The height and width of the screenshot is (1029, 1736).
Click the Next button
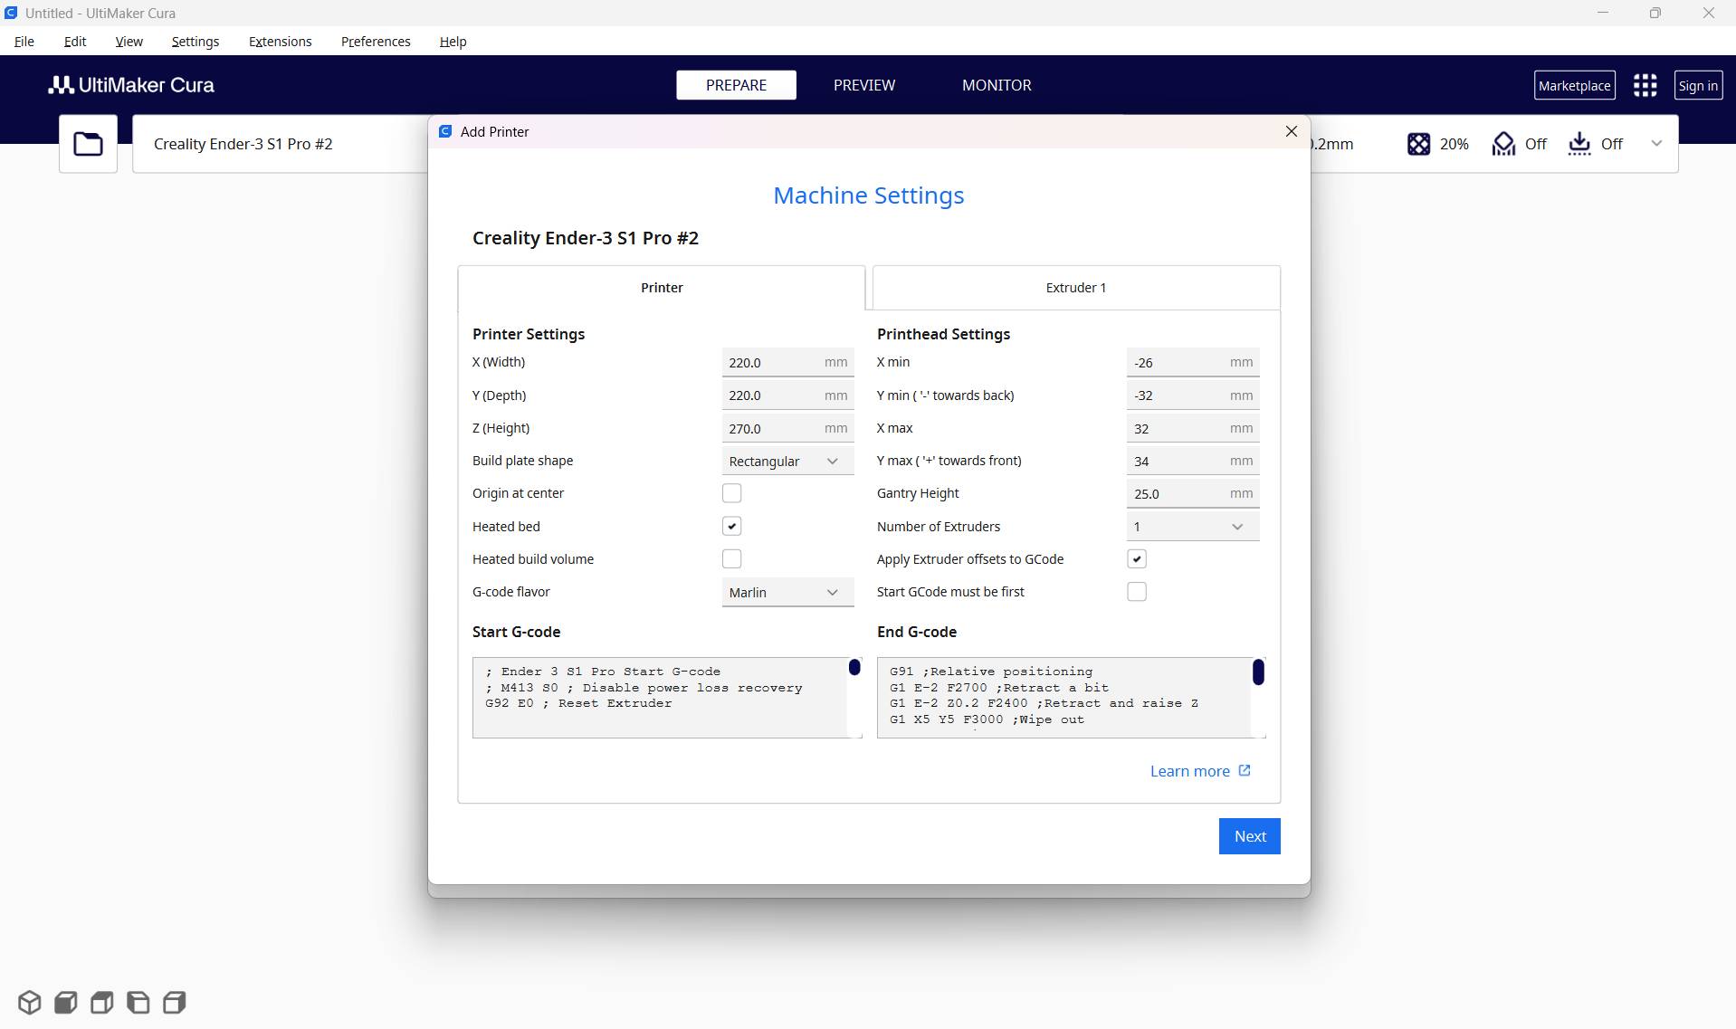tap(1249, 836)
